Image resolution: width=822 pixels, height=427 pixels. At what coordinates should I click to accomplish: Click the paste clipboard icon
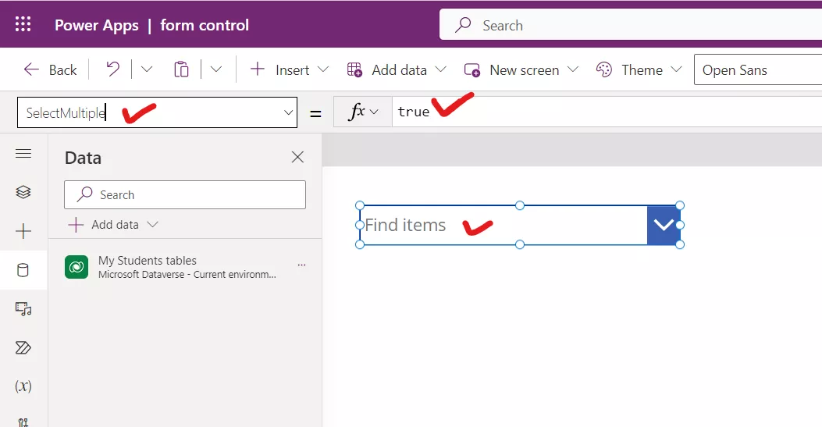[x=181, y=69]
